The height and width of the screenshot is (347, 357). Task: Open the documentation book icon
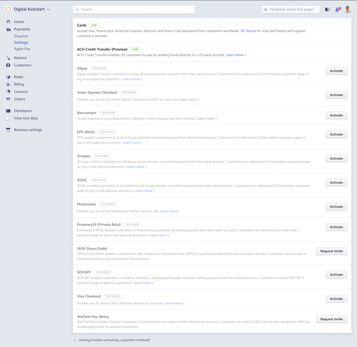click(328, 10)
